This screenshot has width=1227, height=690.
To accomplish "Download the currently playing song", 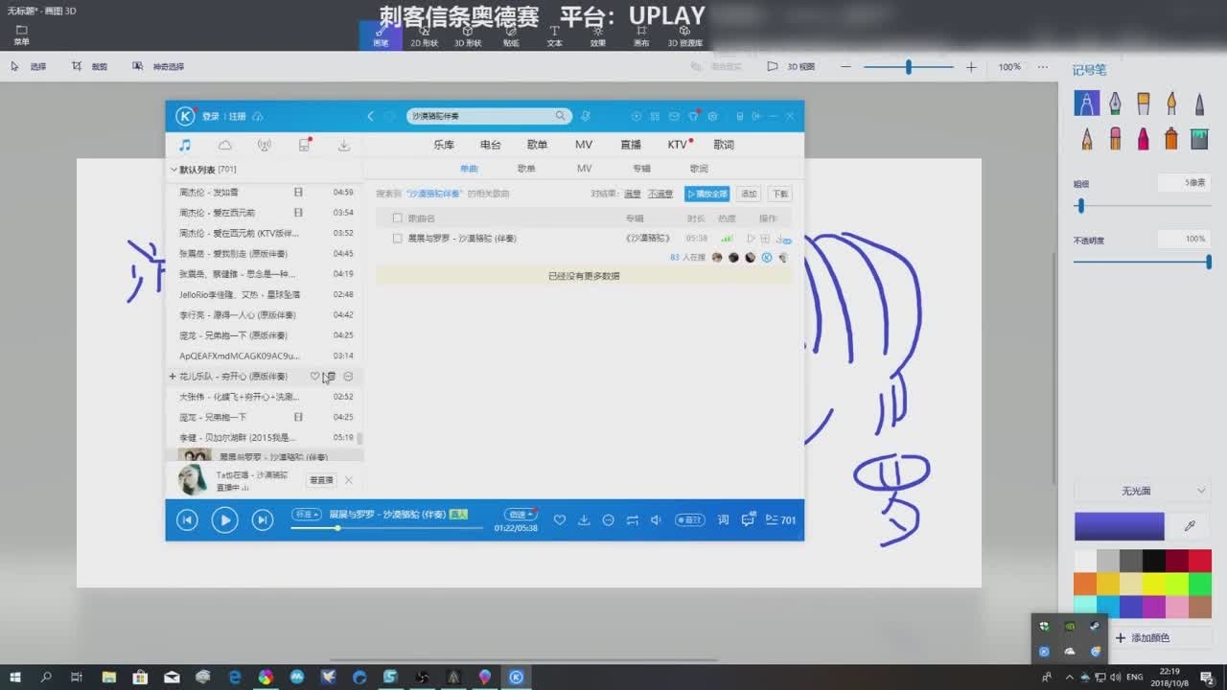I will pyautogui.click(x=584, y=519).
